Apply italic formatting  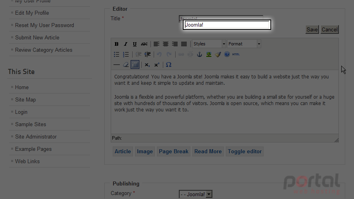125,44
